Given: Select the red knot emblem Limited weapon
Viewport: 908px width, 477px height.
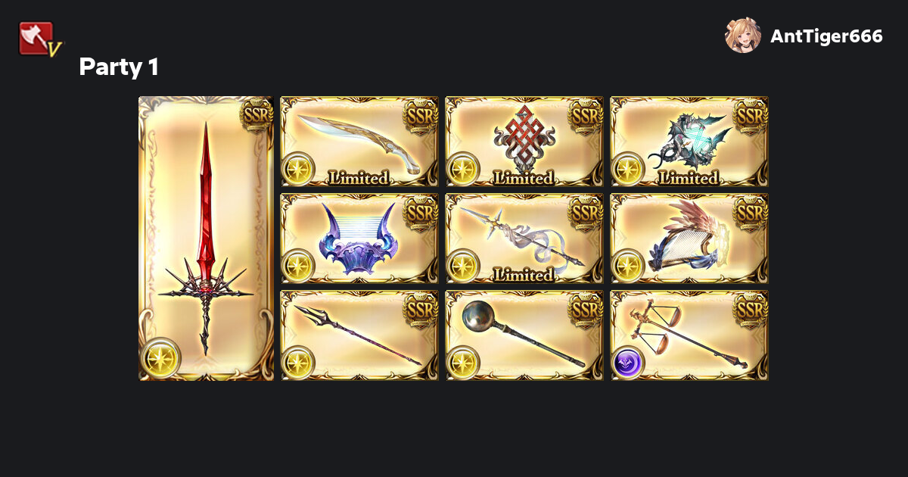Looking at the screenshot, I should pyautogui.click(x=524, y=142).
